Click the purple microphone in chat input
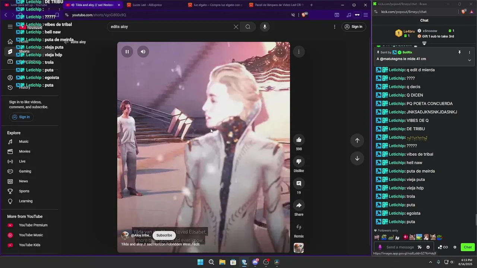The image size is (477, 268). 380,247
